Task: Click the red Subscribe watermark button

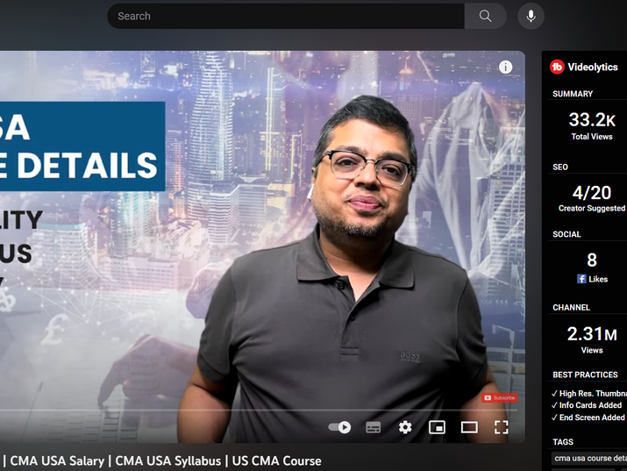Action: coord(500,398)
